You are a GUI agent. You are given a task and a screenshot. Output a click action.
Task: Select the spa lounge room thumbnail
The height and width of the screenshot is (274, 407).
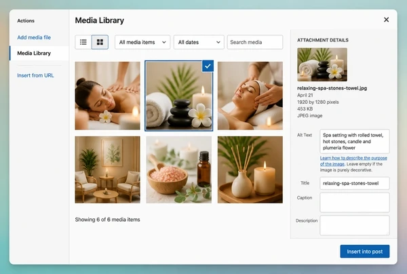pyautogui.click(x=107, y=170)
